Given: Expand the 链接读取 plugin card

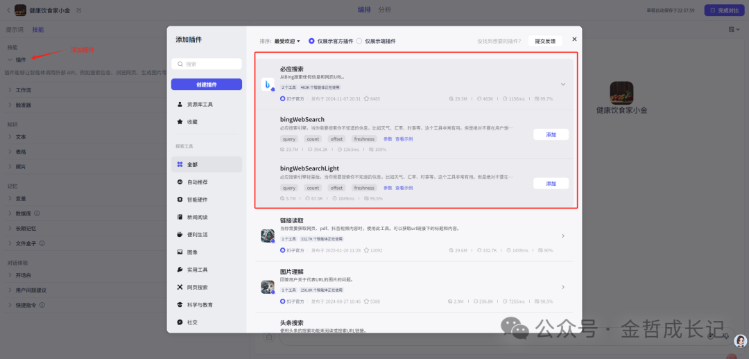Looking at the screenshot, I should (x=562, y=236).
